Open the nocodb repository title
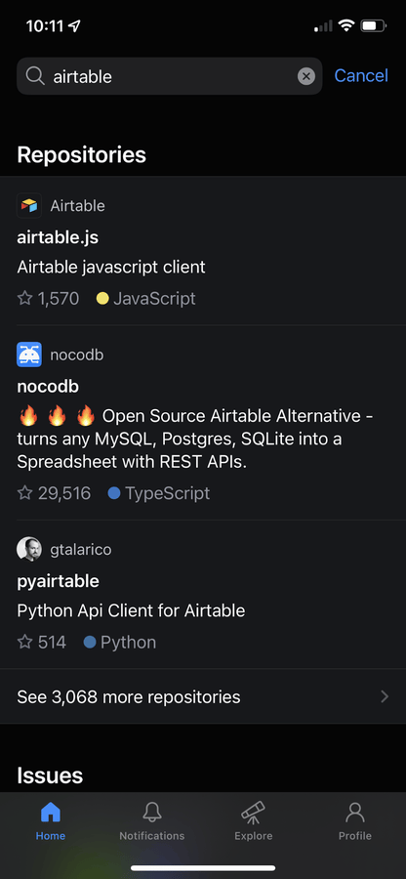The height and width of the screenshot is (879, 406). click(48, 386)
